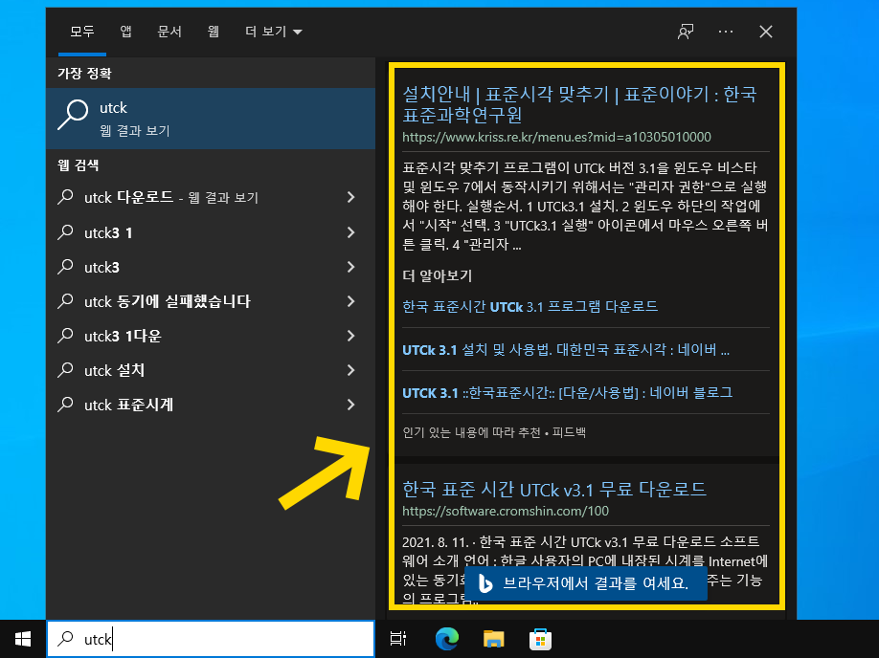Expand arrow for 'utck 표준시계'
This screenshot has height=658, width=879.
coord(350,405)
